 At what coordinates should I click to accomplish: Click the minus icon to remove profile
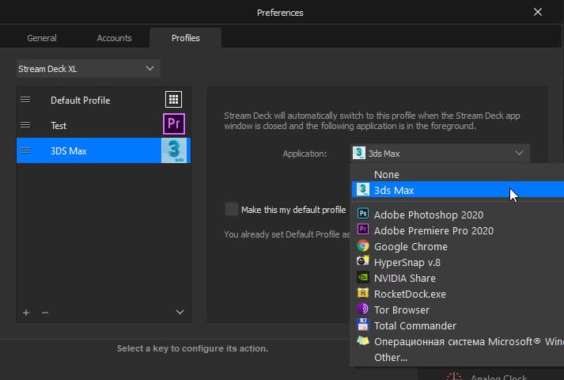tap(45, 313)
